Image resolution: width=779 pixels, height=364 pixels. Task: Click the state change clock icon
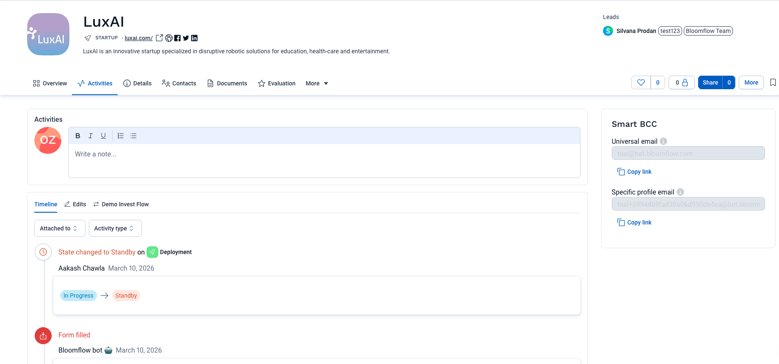click(x=43, y=252)
